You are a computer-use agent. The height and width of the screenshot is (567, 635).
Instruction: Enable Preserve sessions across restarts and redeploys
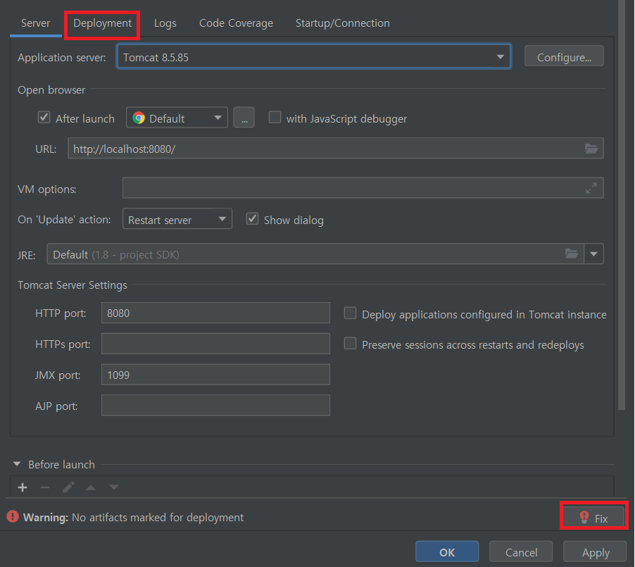coord(350,344)
